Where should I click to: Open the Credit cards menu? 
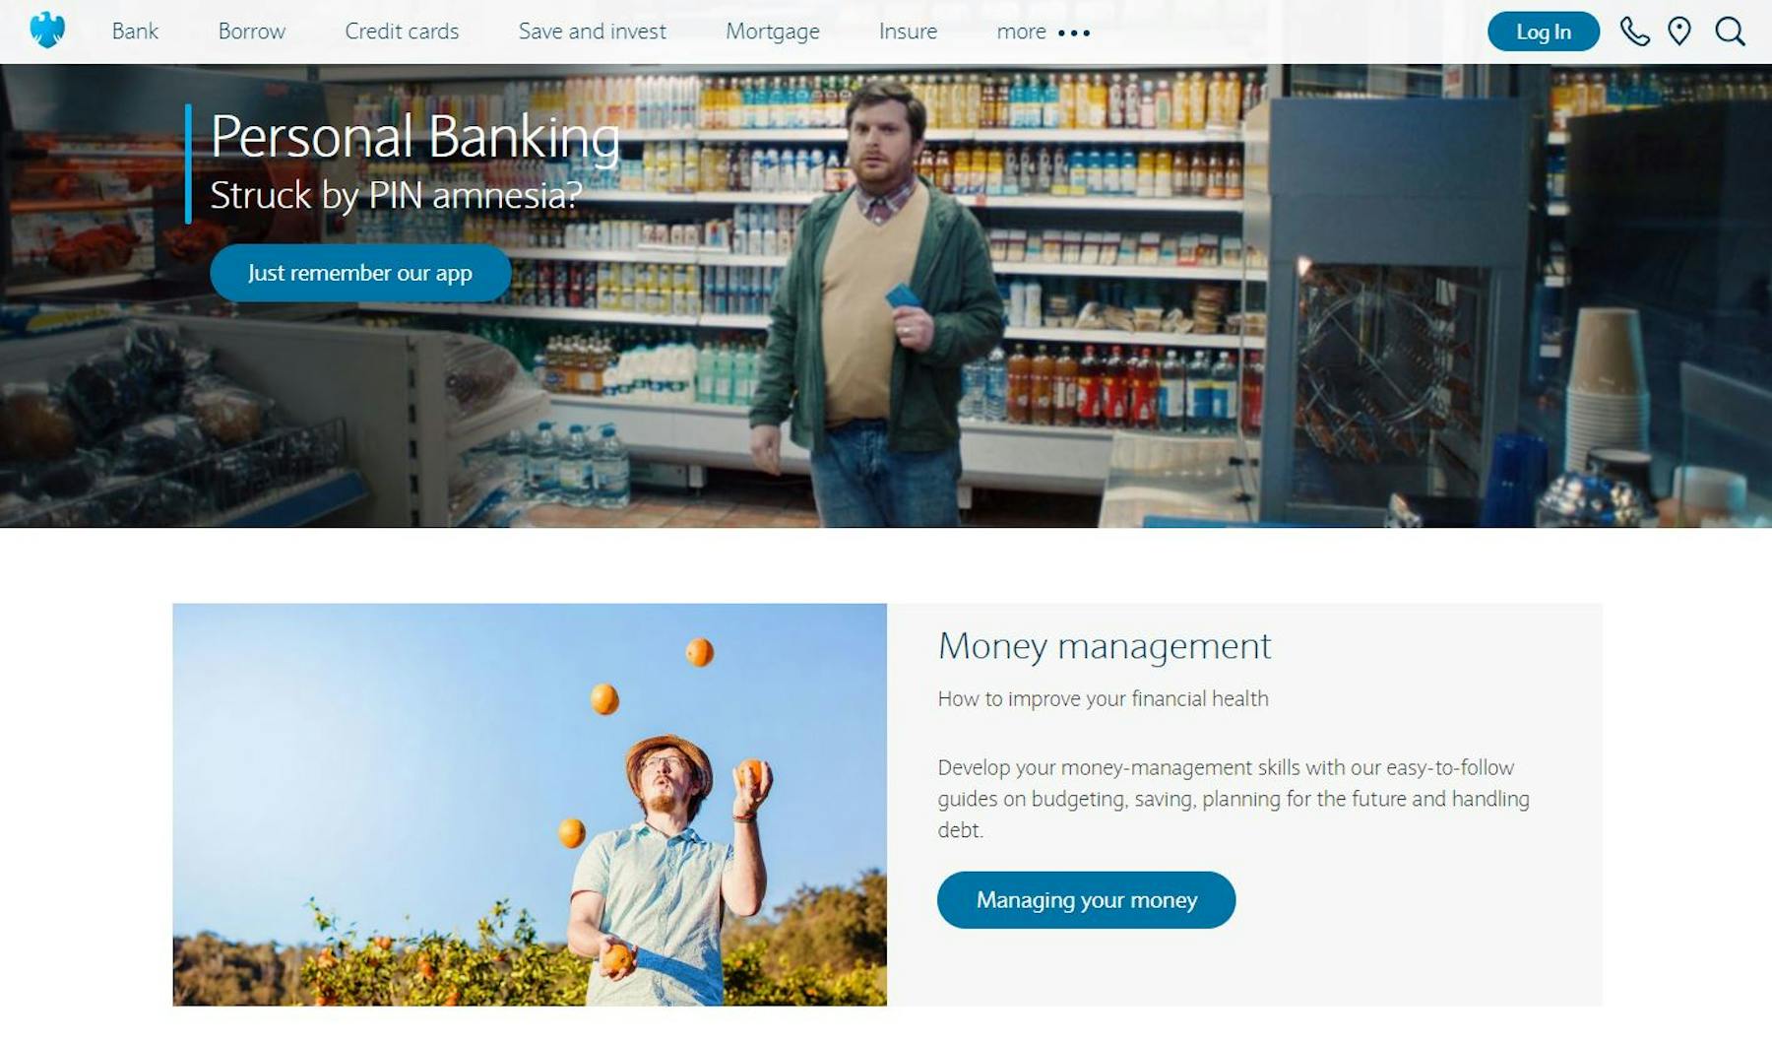coord(402,32)
